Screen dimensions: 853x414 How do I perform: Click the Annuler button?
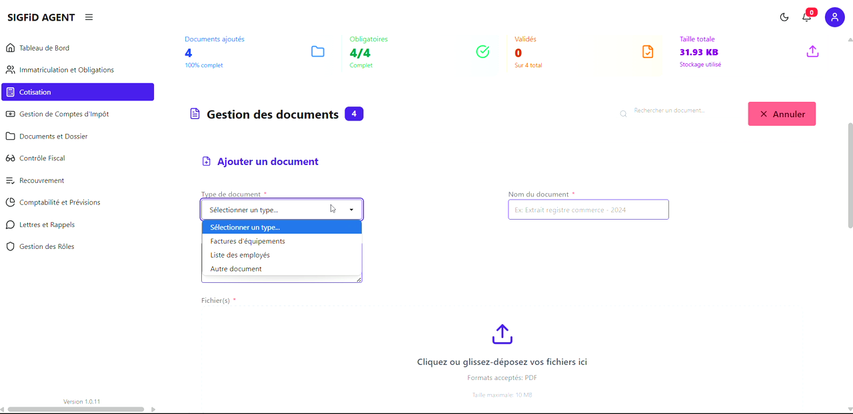click(x=781, y=114)
